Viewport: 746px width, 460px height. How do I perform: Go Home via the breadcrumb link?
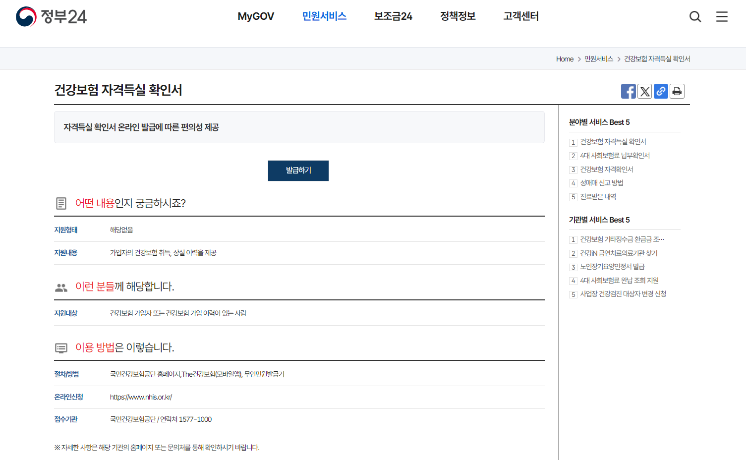(x=565, y=58)
